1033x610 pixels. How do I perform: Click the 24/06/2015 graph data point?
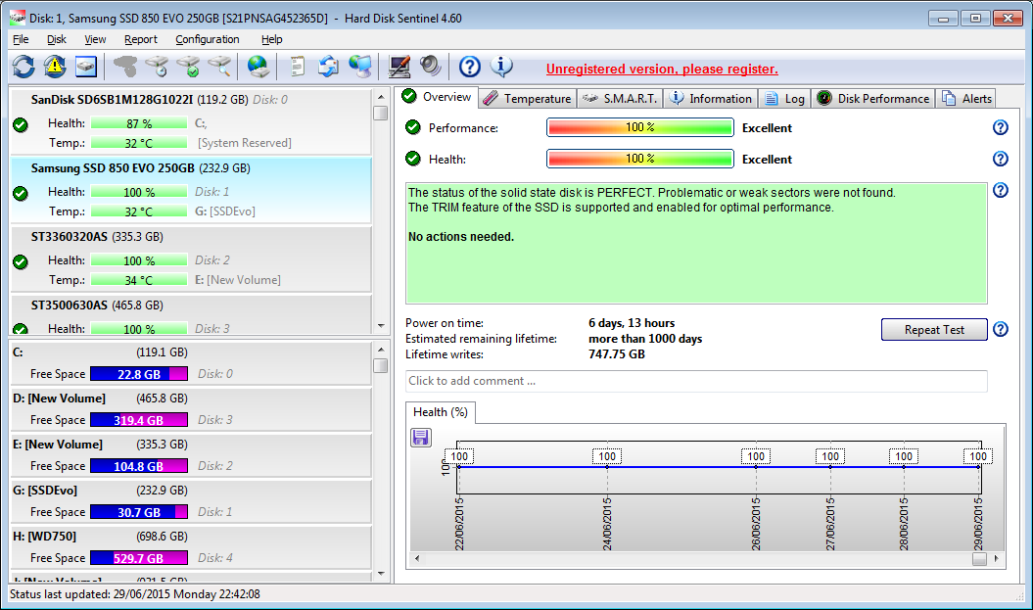coord(607,466)
